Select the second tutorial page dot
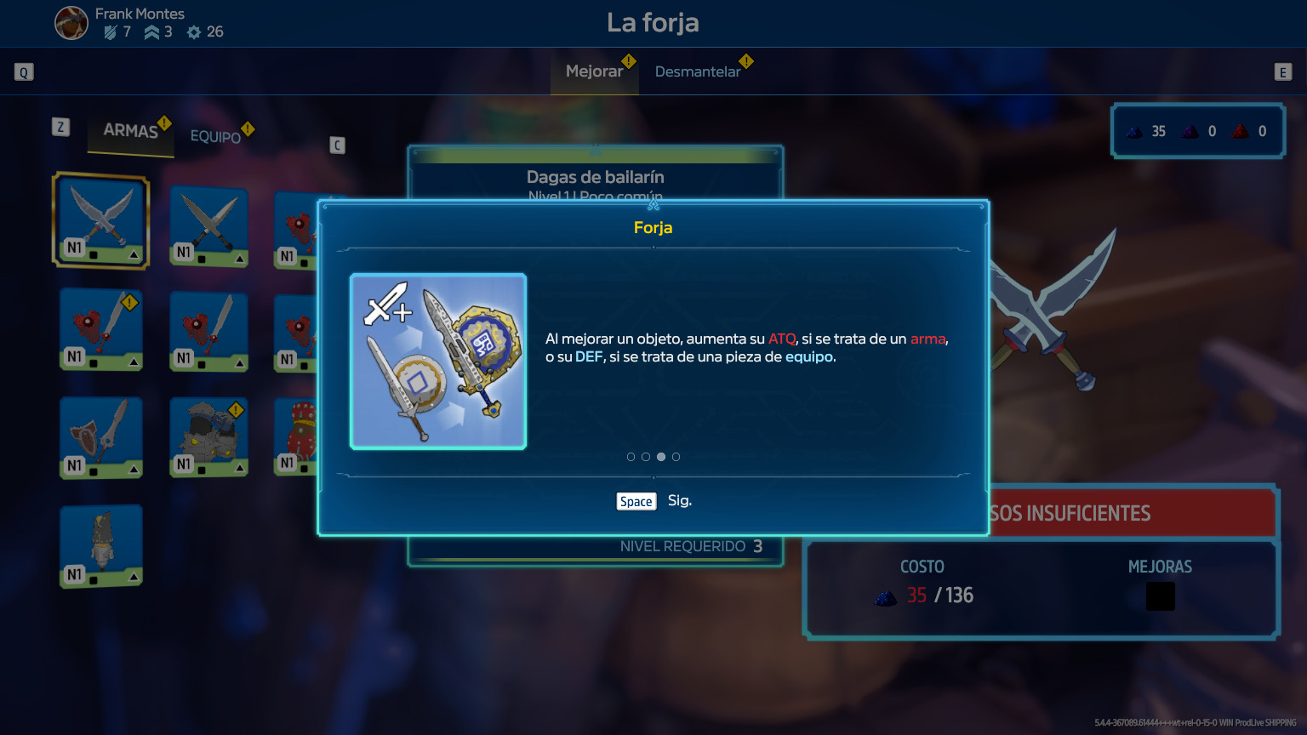Image resolution: width=1307 pixels, height=735 pixels. point(646,457)
